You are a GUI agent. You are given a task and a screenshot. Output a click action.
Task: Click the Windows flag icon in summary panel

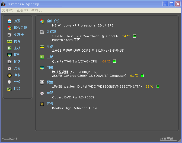[x=42, y=21]
